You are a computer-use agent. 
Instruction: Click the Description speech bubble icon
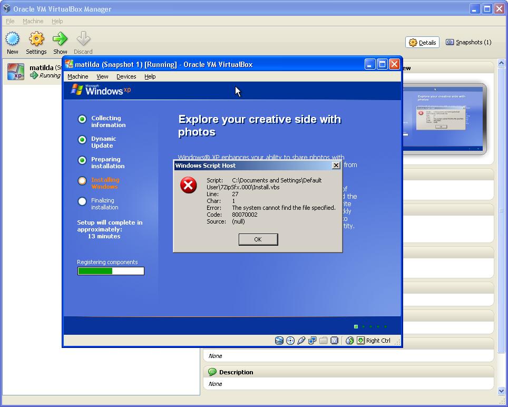212,372
